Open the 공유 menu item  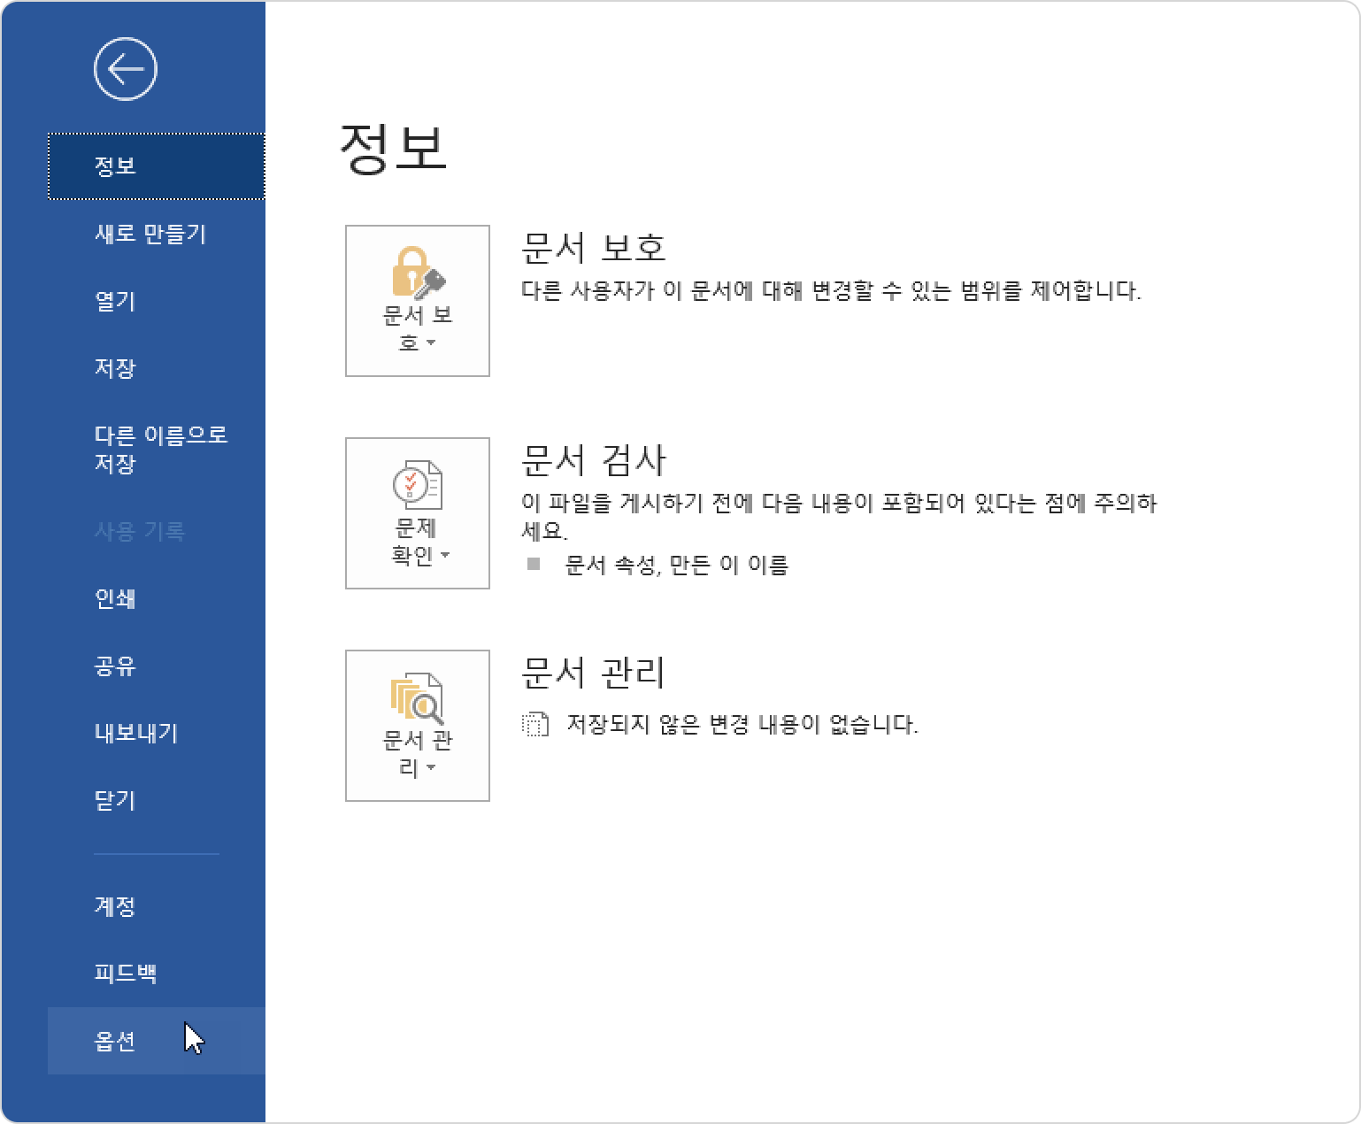pos(157,666)
